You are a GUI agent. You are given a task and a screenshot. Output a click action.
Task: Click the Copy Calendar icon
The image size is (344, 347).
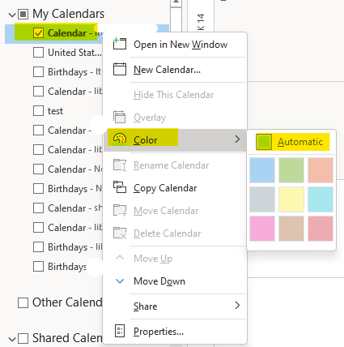tap(120, 187)
